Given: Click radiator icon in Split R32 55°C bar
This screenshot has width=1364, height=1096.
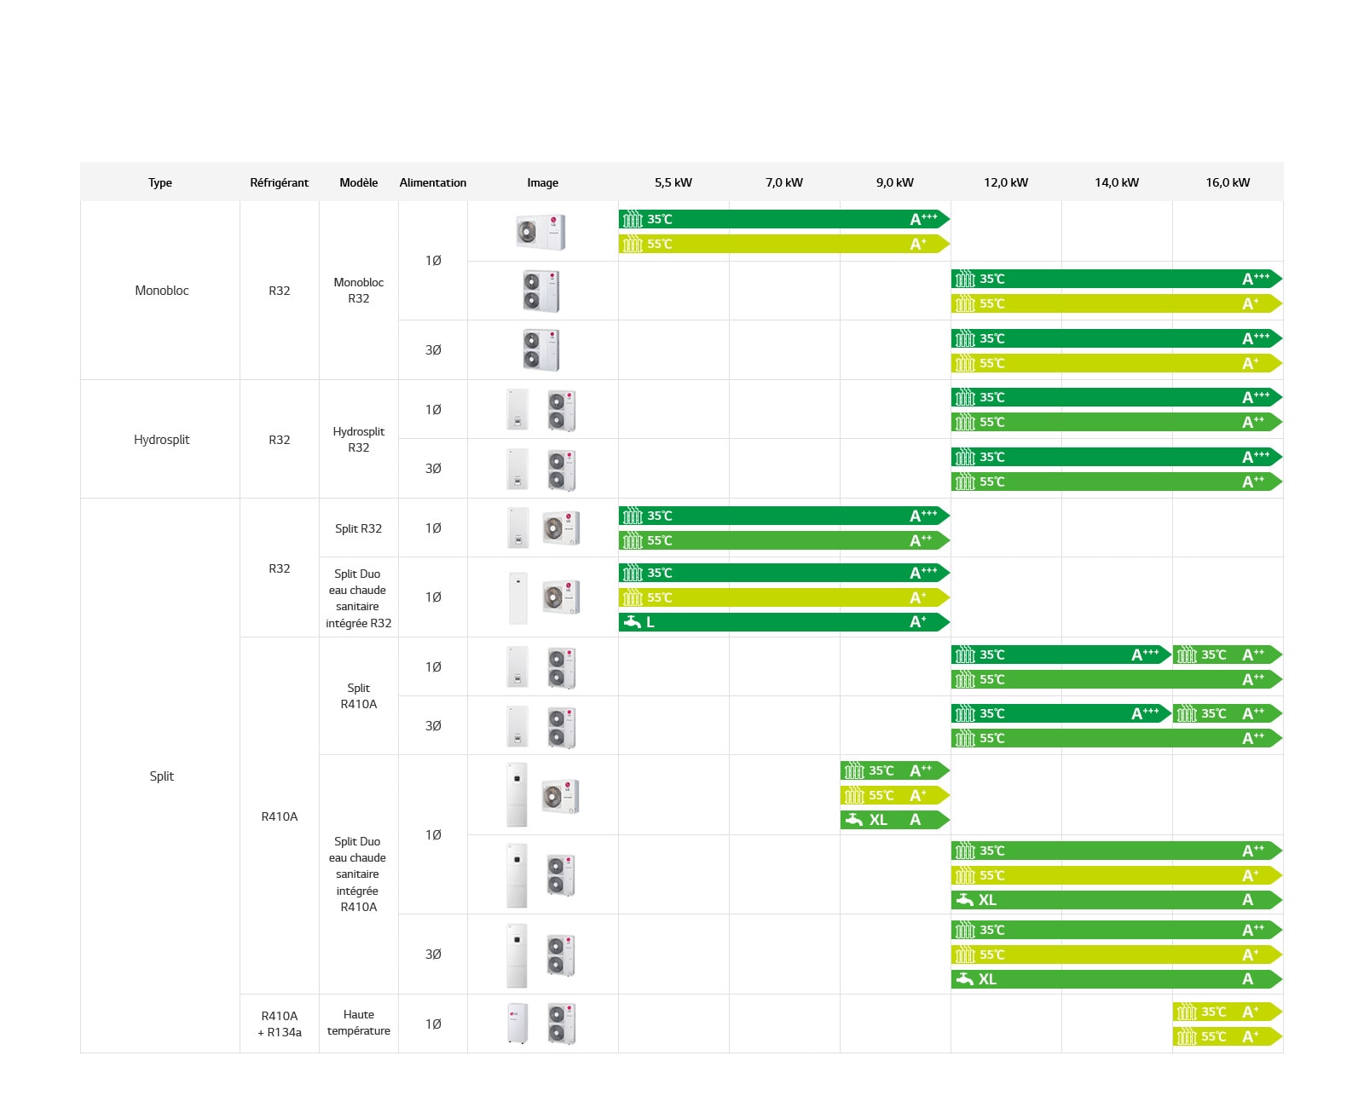Looking at the screenshot, I should (632, 540).
